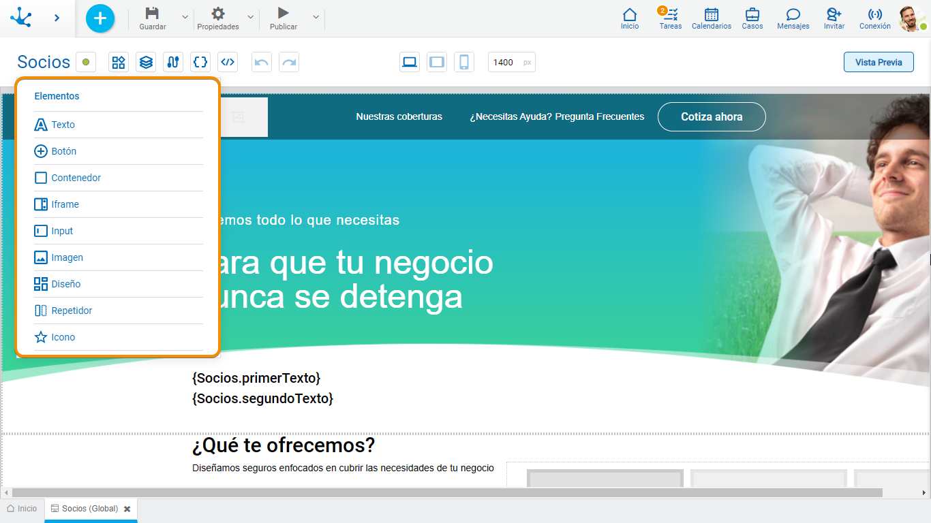Click the redo arrow button
This screenshot has height=523, width=931.
coord(289,62)
